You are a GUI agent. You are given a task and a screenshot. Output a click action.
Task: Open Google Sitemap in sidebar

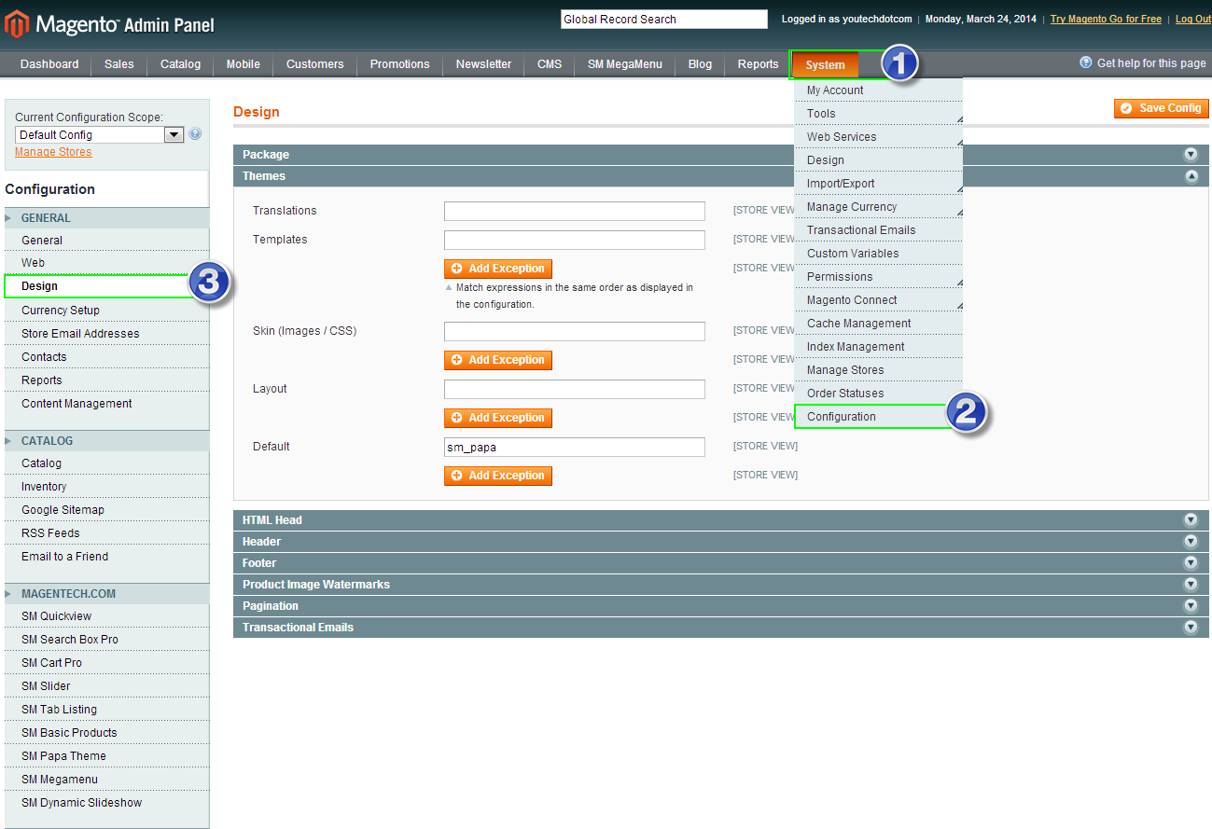pos(106,510)
